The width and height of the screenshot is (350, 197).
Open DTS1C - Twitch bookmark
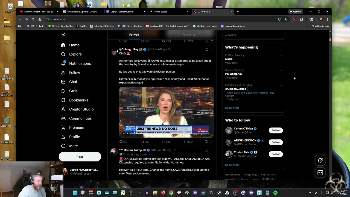(x=36, y=26)
